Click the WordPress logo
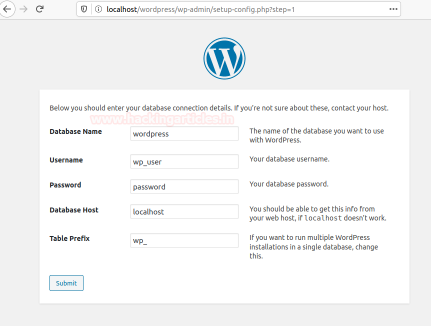Screen dimensions: 431x326 click(224, 58)
